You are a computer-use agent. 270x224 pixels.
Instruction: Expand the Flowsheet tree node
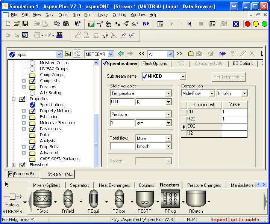pos(14,165)
